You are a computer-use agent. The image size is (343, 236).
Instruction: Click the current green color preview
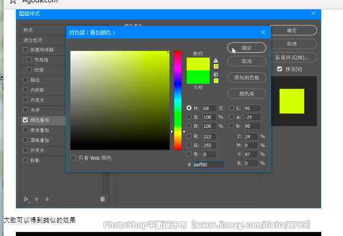[198, 77]
